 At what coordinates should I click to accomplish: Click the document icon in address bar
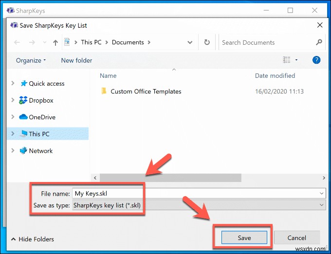(67, 42)
